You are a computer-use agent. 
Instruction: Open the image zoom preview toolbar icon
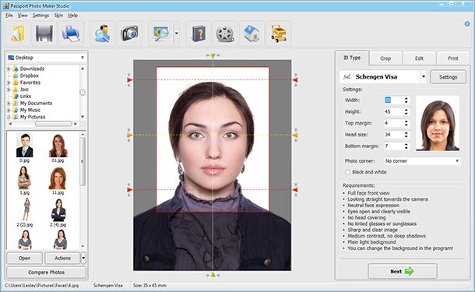161,33
